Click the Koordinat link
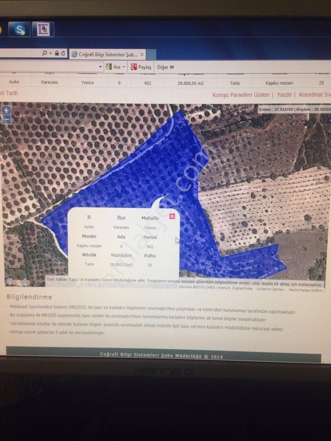This screenshot has height=441, width=331. point(315,94)
